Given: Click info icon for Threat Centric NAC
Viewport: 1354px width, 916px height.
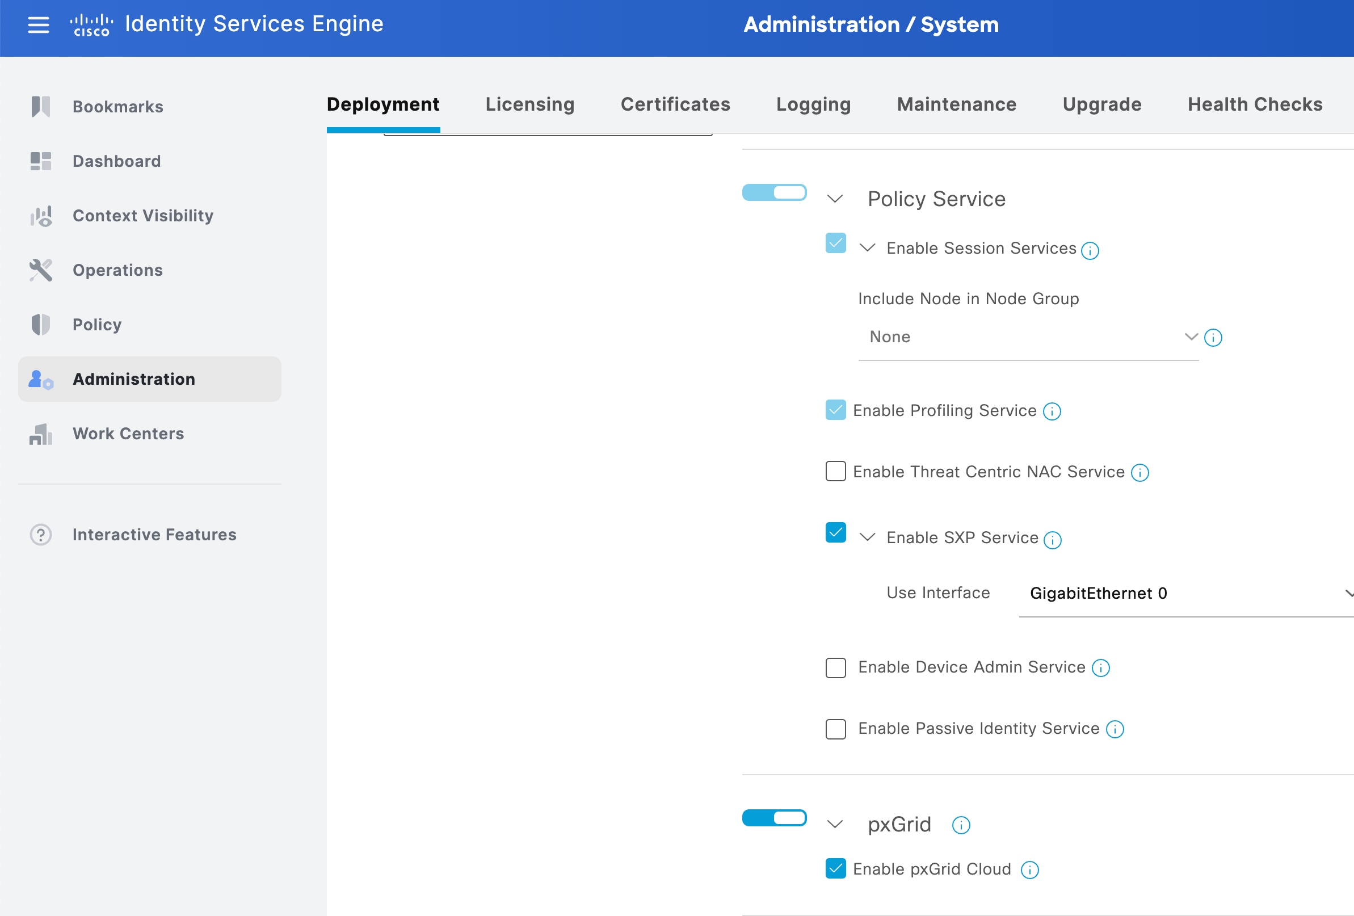Looking at the screenshot, I should click(1139, 473).
